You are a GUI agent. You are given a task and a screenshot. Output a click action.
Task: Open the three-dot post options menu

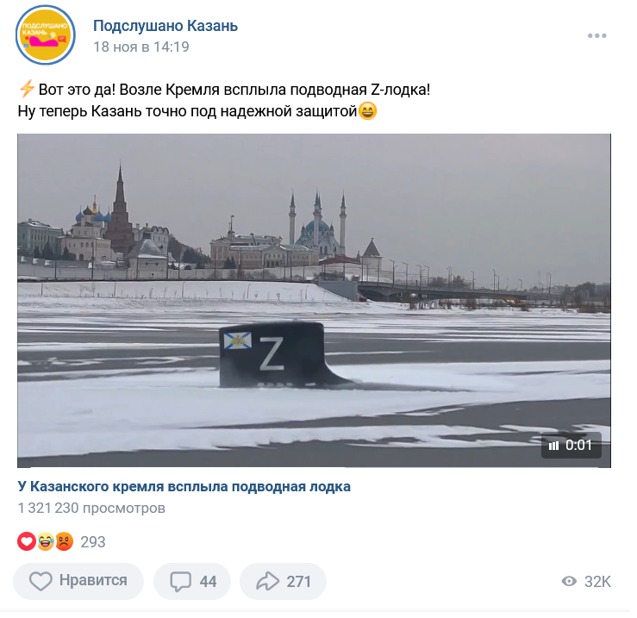coord(596,35)
